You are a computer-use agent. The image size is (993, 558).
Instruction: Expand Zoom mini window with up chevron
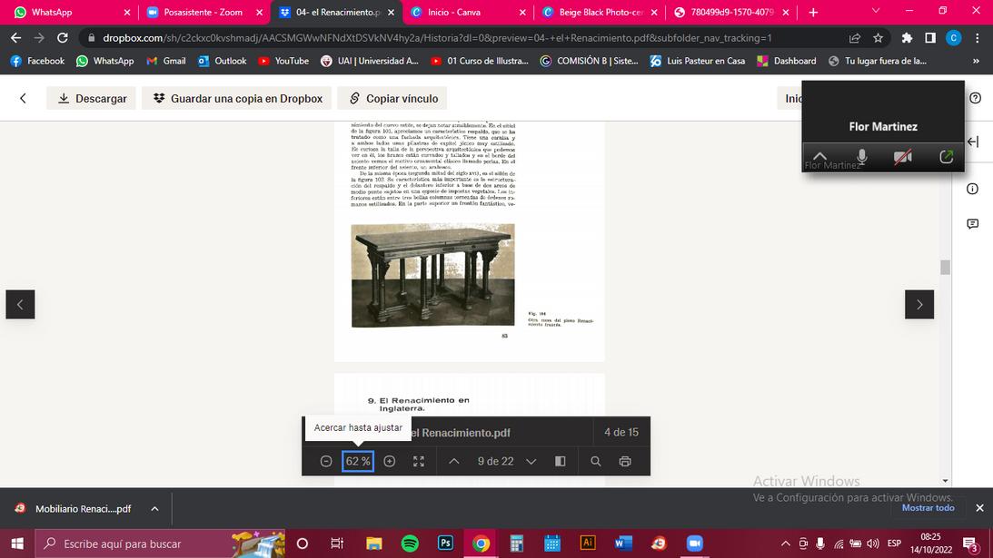819,156
